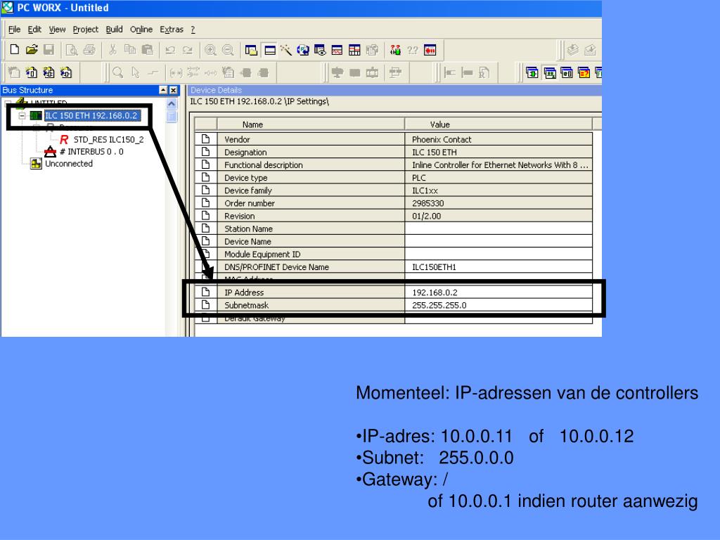Click the red-white grid window icon
The width and height of the screenshot is (720, 540).
tap(354, 50)
